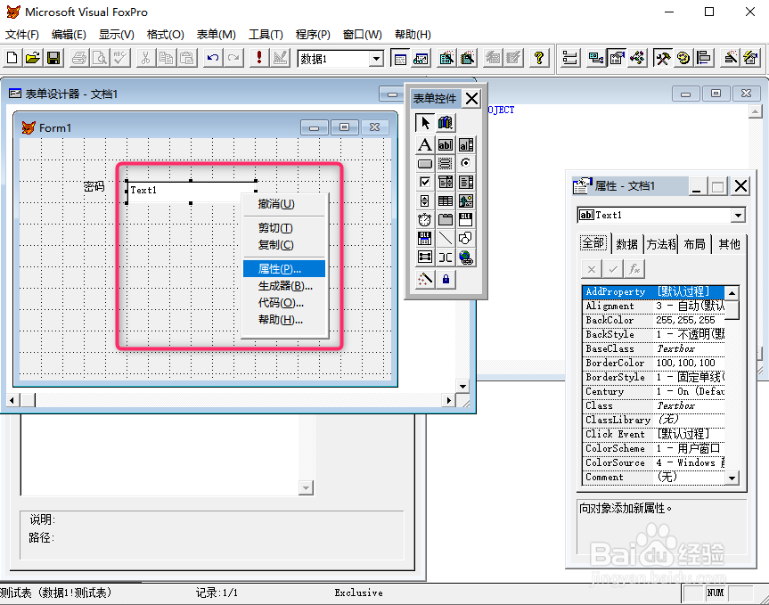This screenshot has height=605, width=769.
Task: Open the View Classes library books button
Action: click(x=446, y=123)
